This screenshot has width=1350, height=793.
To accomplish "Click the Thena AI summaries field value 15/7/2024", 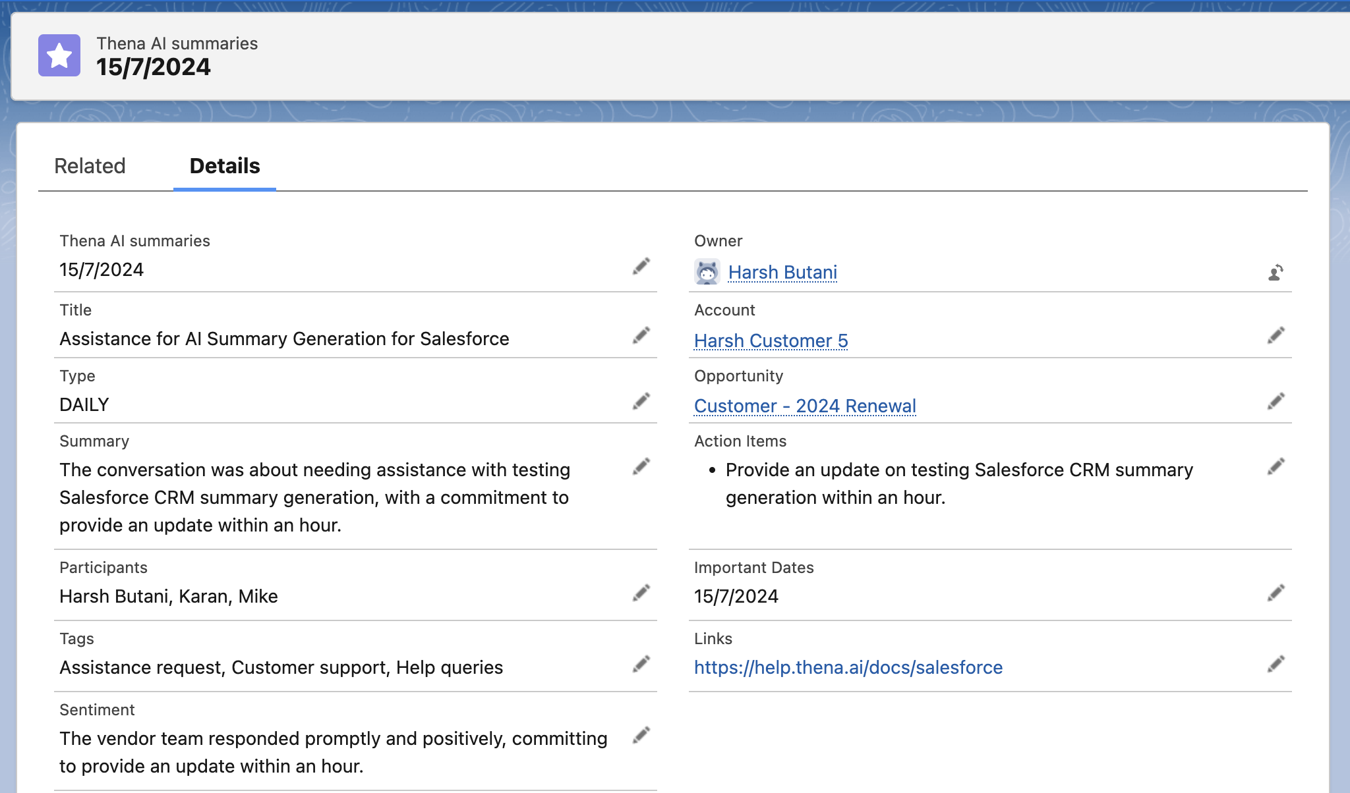I will [102, 269].
